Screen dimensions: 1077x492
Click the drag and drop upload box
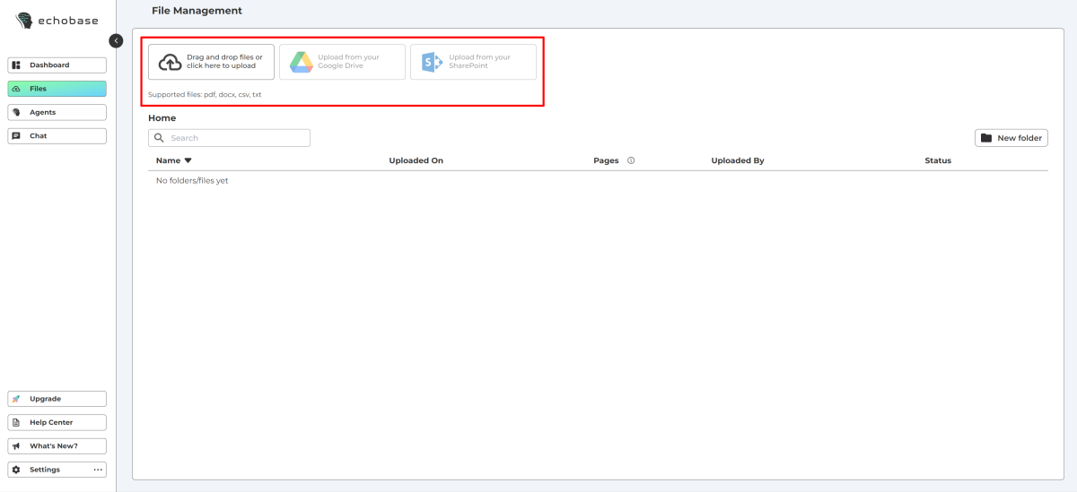pyautogui.click(x=212, y=62)
